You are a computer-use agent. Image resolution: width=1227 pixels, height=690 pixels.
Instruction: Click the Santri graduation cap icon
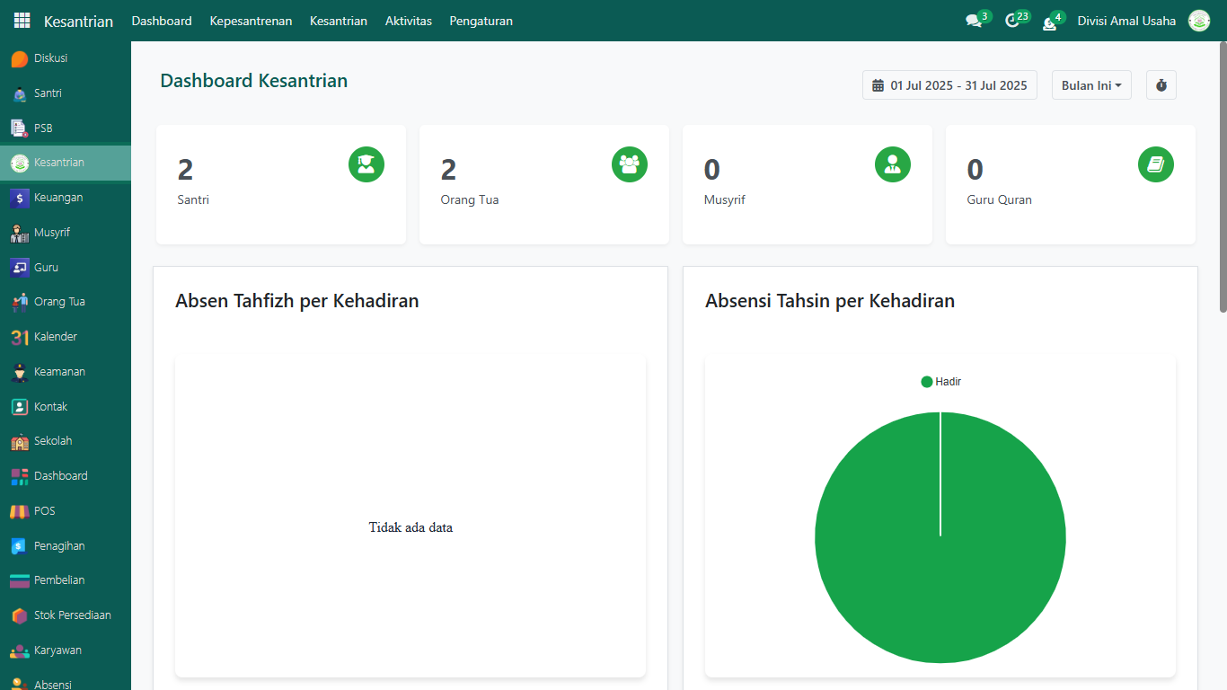[x=366, y=164]
